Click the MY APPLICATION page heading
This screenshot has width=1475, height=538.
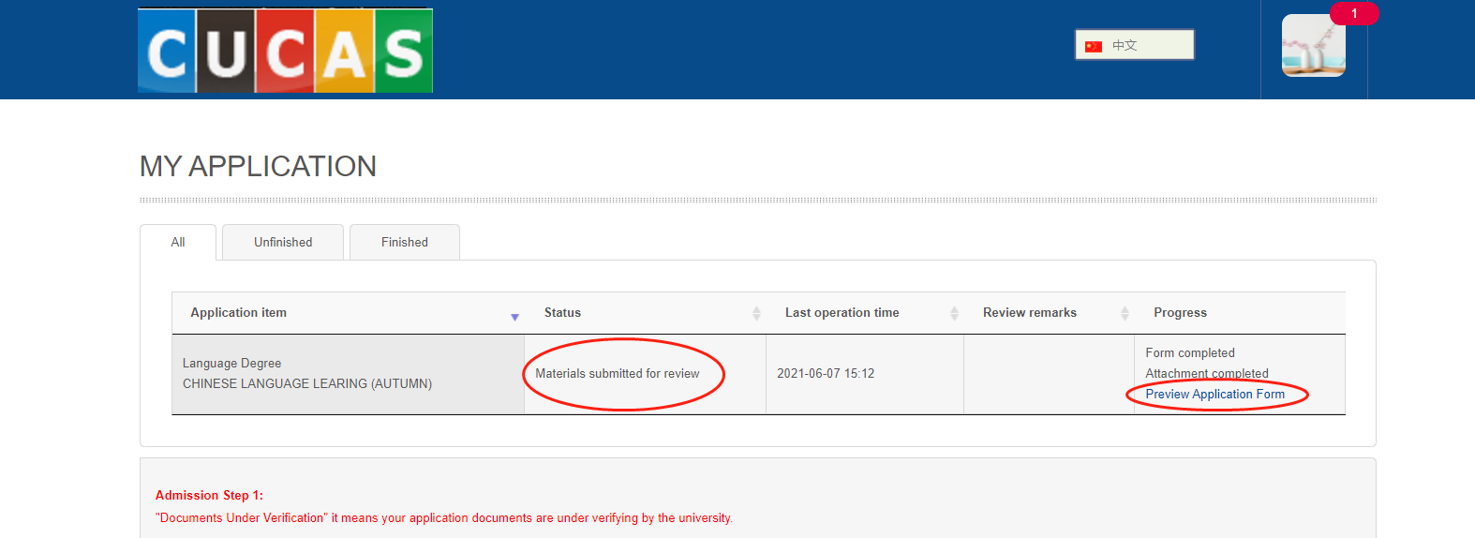[x=258, y=167]
